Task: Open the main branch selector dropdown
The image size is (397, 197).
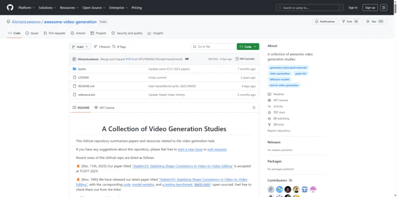Action: point(80,47)
